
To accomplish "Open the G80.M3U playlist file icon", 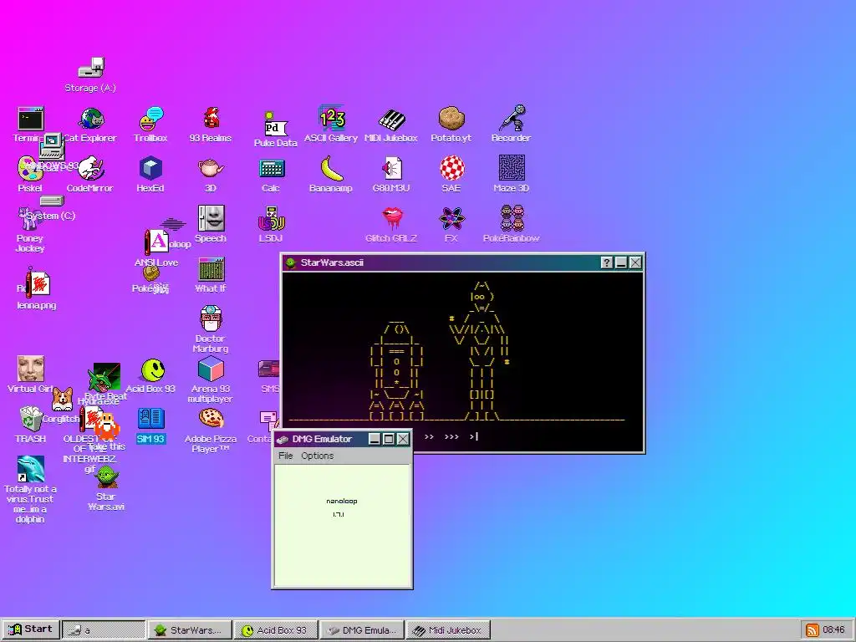I will [391, 169].
